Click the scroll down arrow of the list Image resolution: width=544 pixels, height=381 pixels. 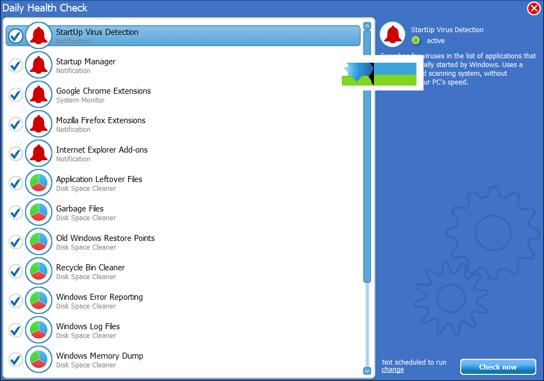click(367, 371)
